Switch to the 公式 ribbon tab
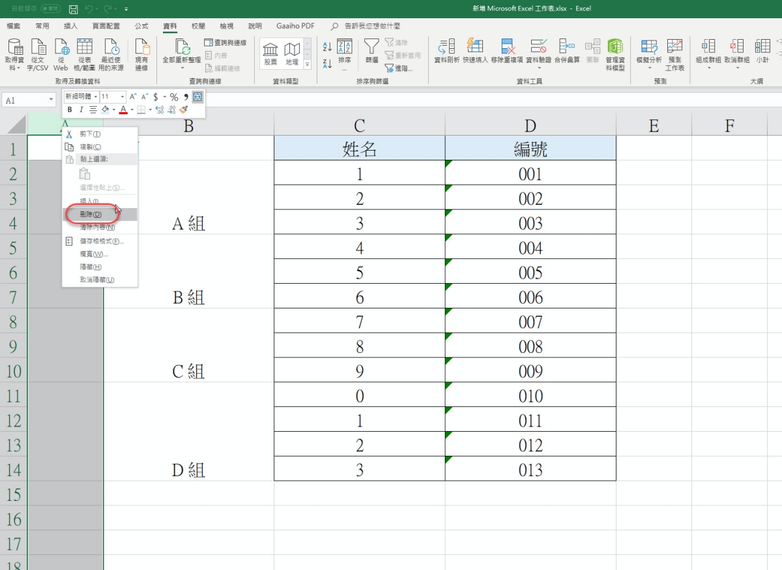This screenshot has width=782, height=570. pyautogui.click(x=141, y=26)
